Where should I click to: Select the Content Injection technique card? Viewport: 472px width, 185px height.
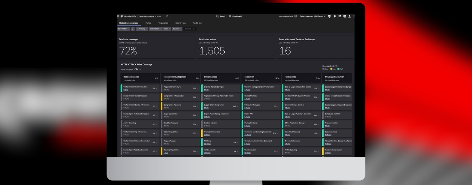click(221, 124)
